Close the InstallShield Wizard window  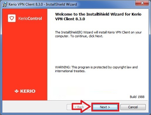pos(142,3)
